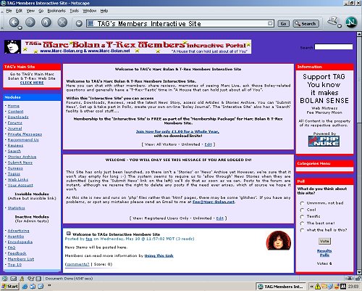This screenshot has width=362, height=291.
Task: Open the Composer icon in status bar
Action: pos(38,279)
